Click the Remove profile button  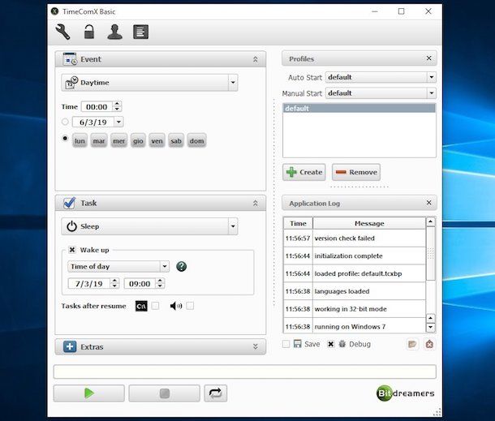coord(355,172)
